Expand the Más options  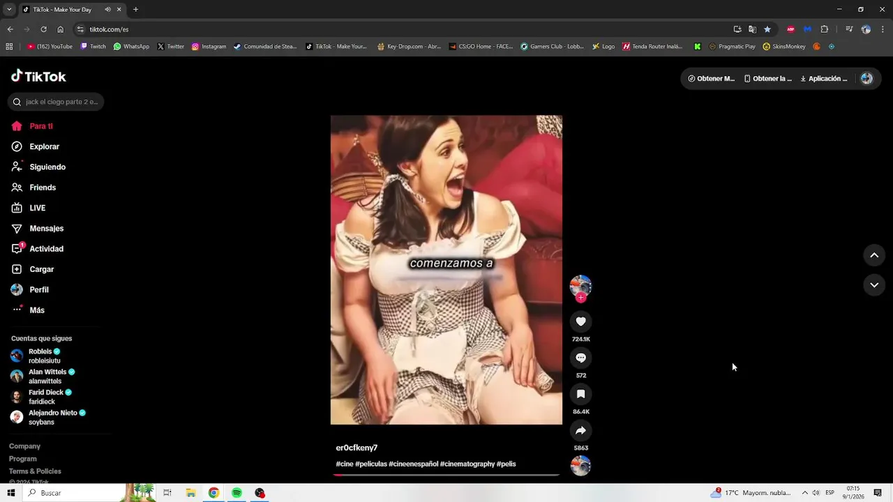[x=28, y=310]
